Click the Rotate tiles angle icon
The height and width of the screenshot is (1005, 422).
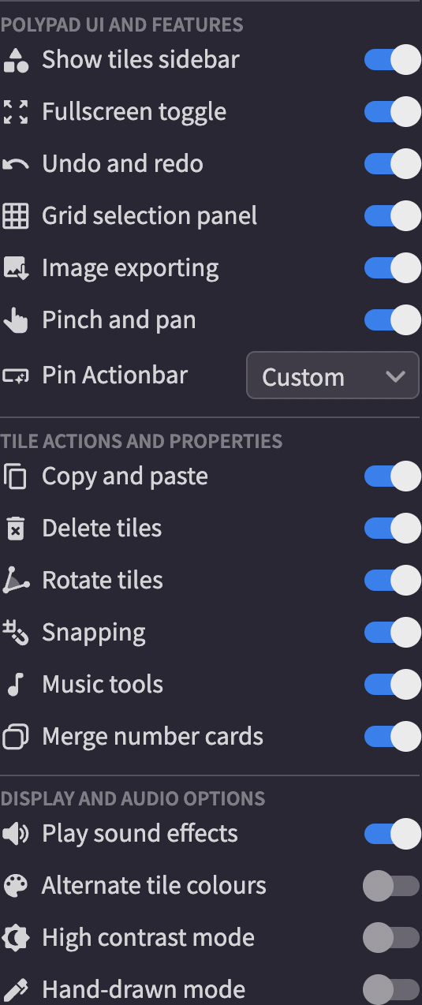point(16,581)
